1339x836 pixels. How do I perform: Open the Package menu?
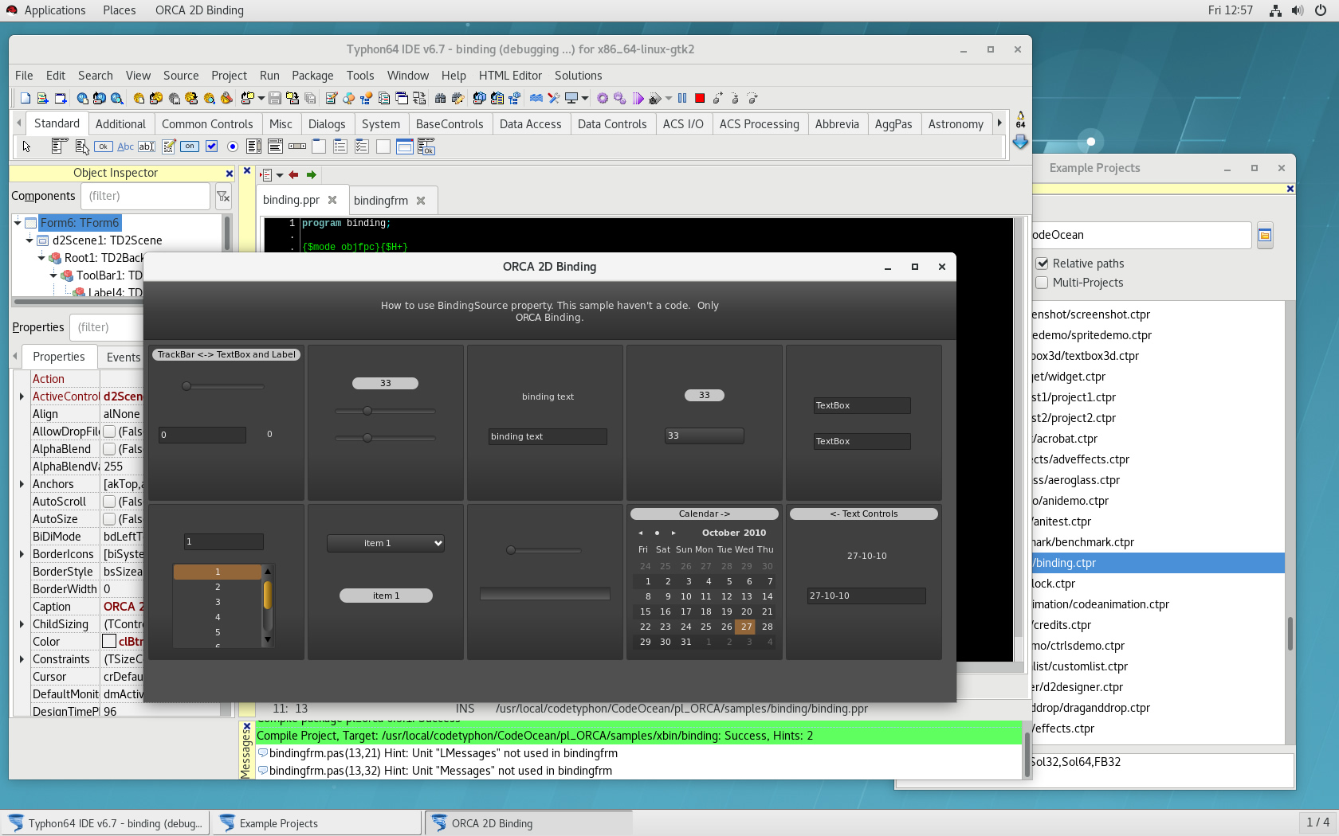pos(312,76)
